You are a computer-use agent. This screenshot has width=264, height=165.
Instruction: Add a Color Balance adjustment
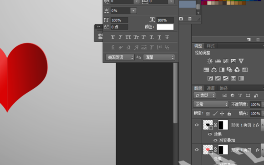click(214, 70)
